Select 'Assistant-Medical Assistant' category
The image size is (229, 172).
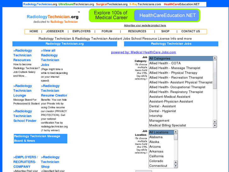[x=181, y=97]
